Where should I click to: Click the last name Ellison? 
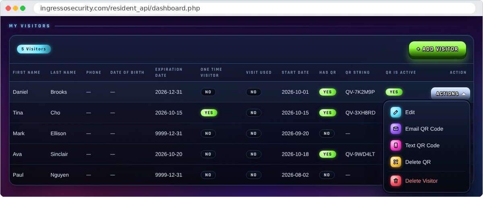pos(58,133)
